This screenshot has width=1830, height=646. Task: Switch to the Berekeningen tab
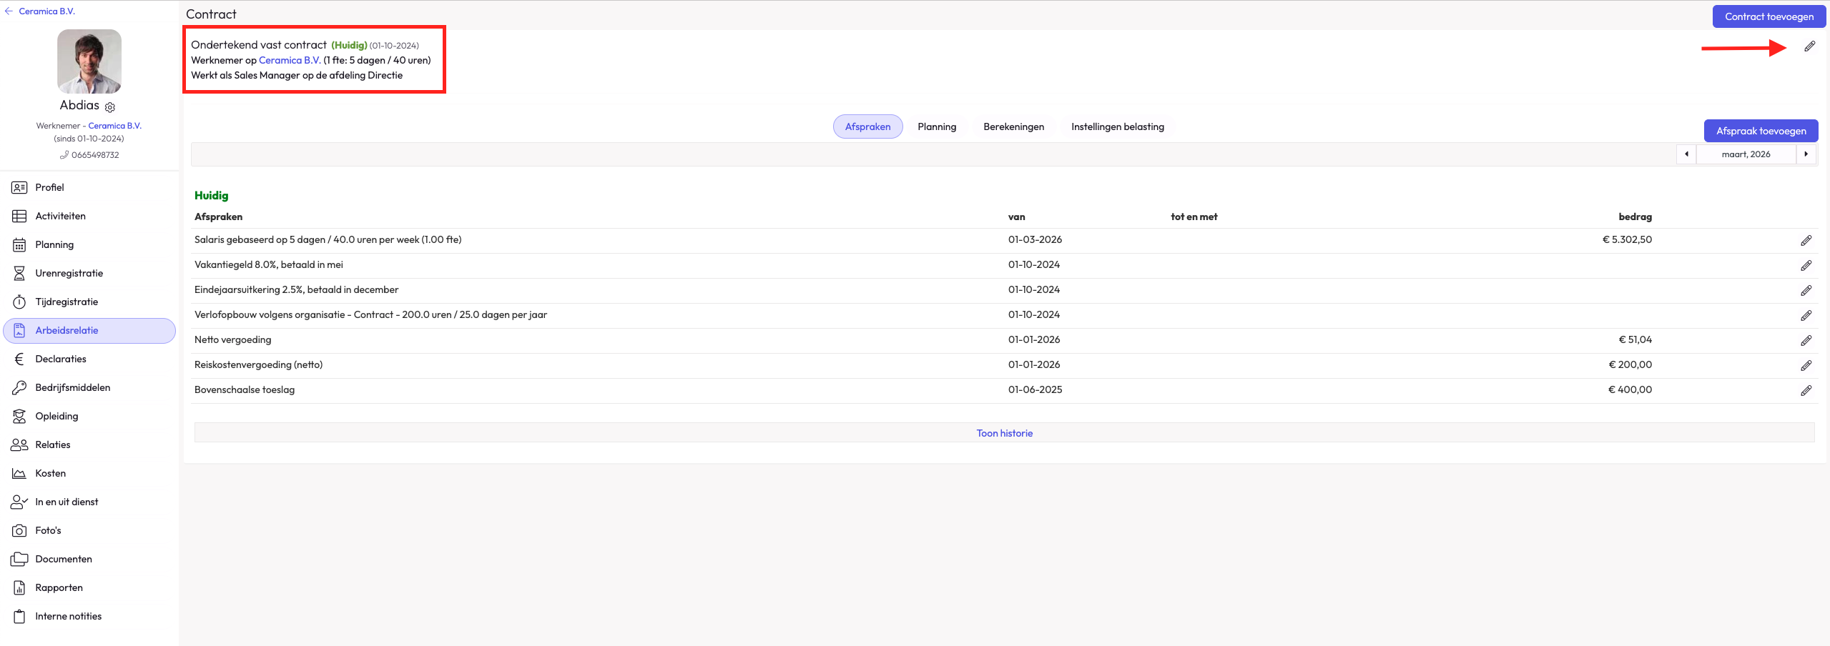(x=1013, y=127)
